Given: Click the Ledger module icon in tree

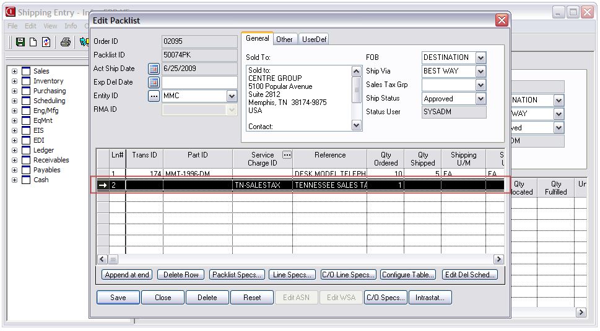Looking at the screenshot, I should click(x=26, y=151).
